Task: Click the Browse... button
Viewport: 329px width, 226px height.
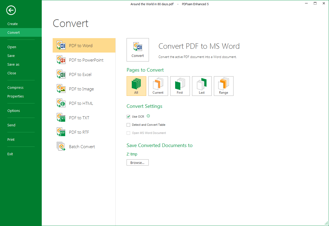Action: 137,163
